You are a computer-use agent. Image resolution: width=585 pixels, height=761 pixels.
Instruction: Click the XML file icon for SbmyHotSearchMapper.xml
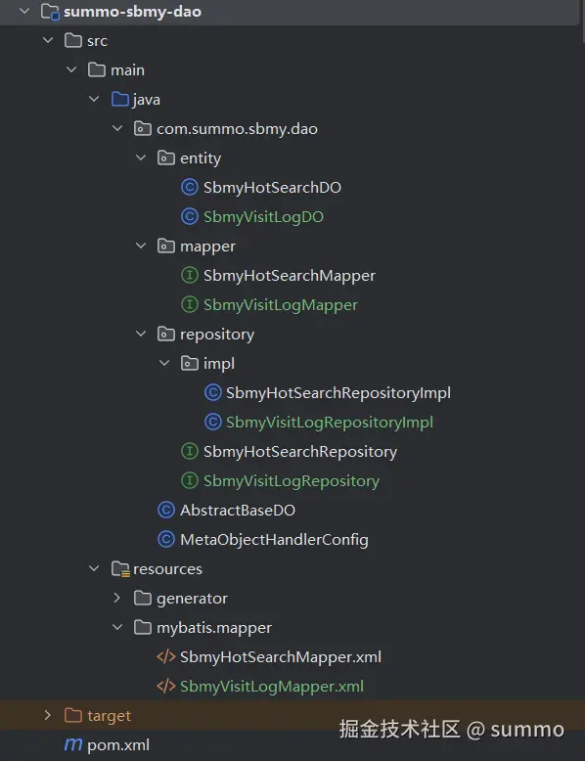166,656
